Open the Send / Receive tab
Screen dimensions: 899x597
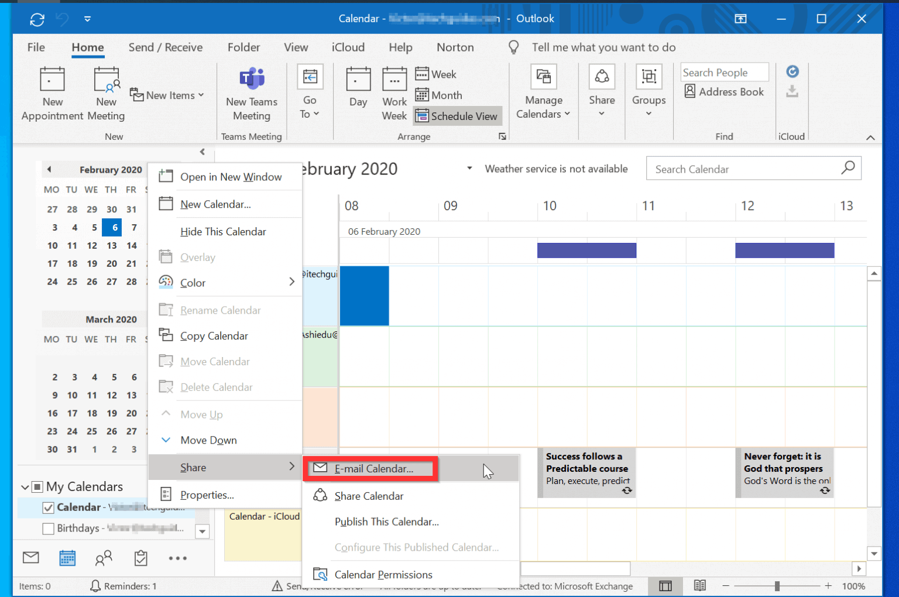[x=166, y=47]
